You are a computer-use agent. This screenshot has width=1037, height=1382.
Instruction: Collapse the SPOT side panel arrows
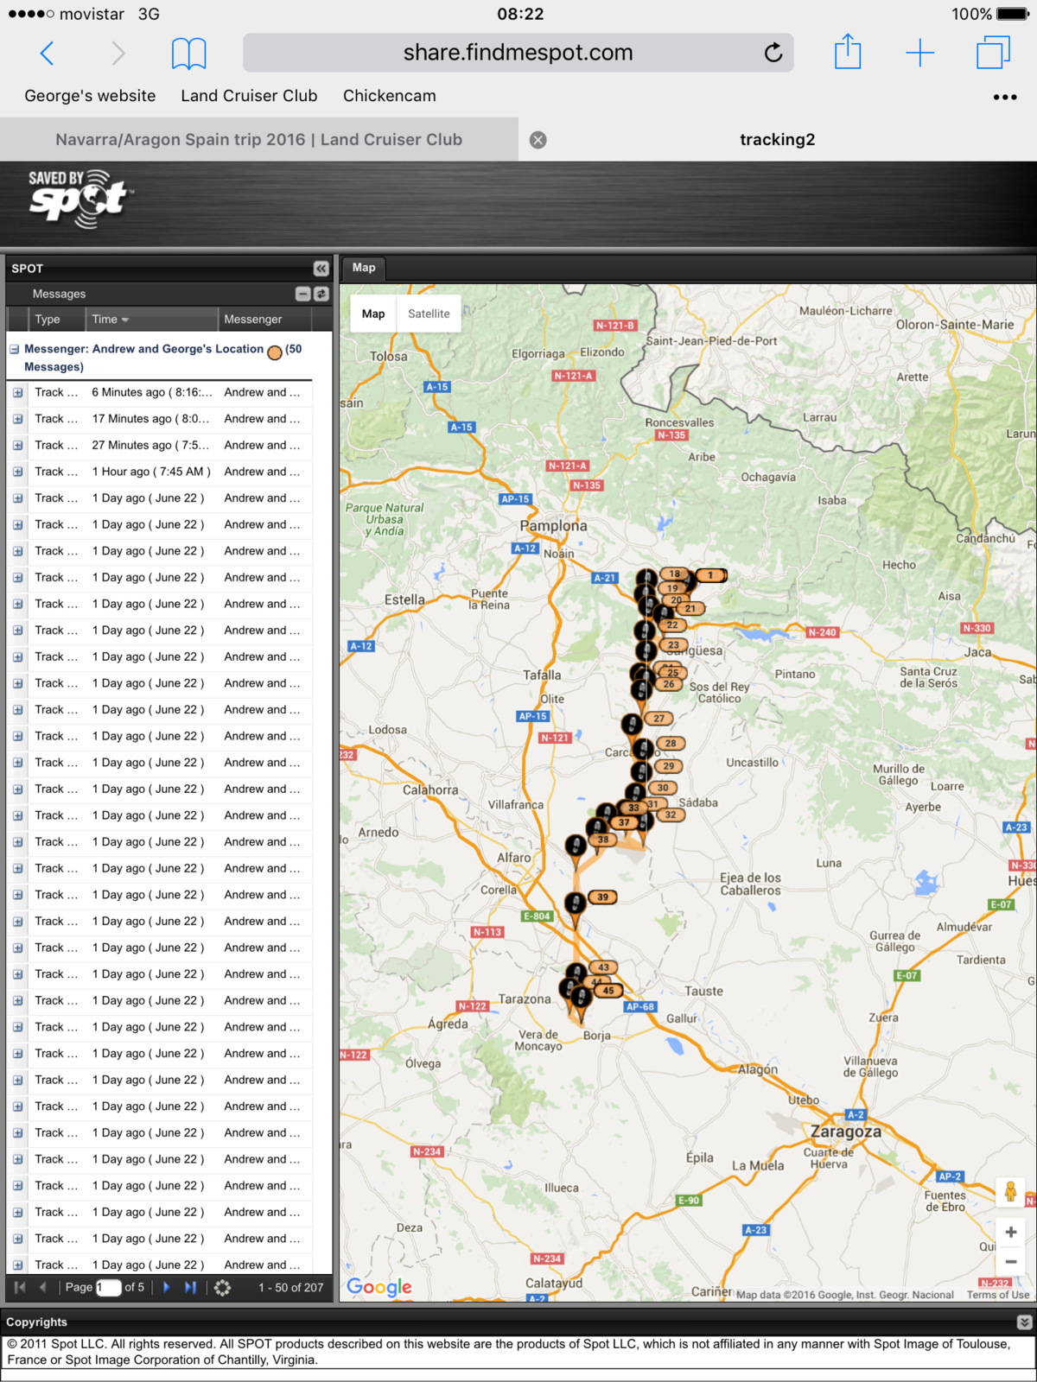(x=321, y=269)
